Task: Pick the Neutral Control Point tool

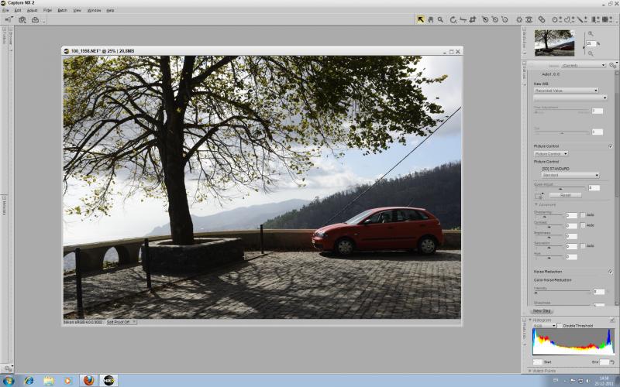Action: click(x=495, y=19)
